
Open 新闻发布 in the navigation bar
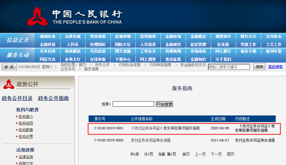(47, 36)
